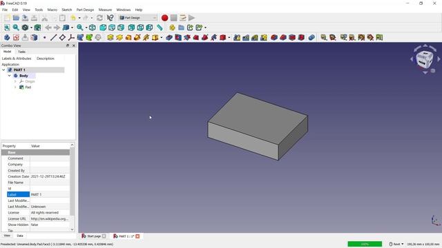The height and width of the screenshot is (248, 442).
Task: Open the Start page document tab
Action: pyautogui.click(x=94, y=236)
